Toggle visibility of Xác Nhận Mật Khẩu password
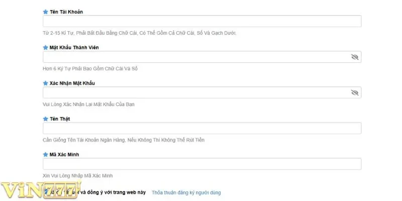 coord(355,93)
